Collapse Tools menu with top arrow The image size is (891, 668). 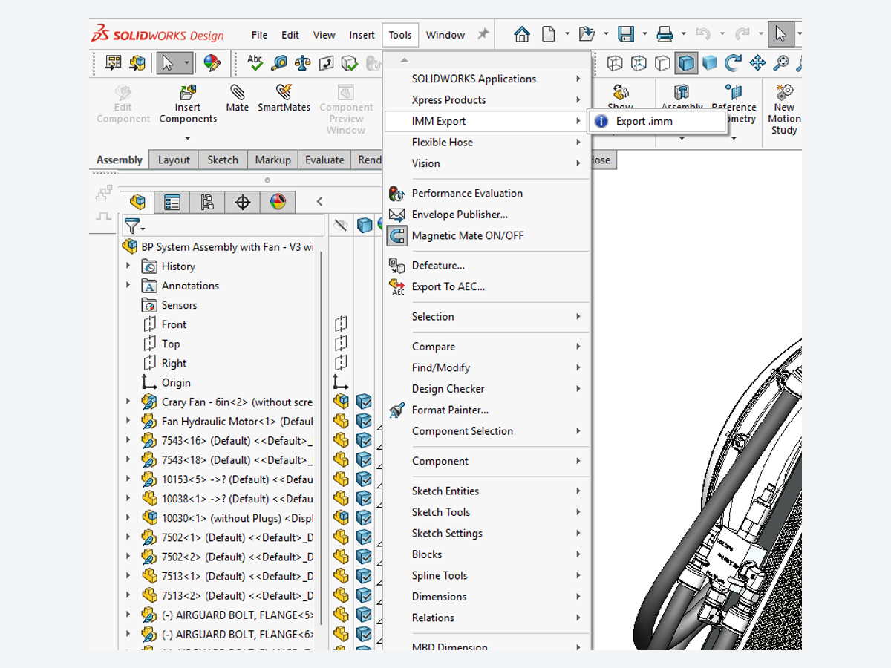405,60
